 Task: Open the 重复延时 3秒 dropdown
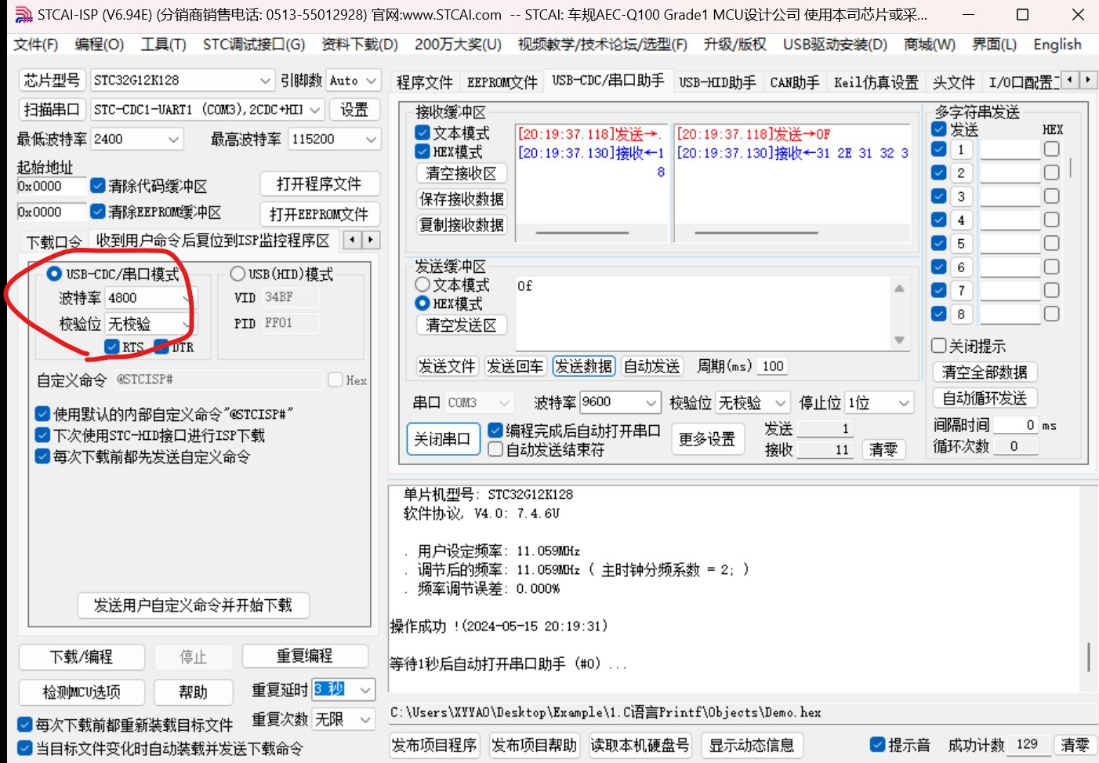click(x=365, y=690)
